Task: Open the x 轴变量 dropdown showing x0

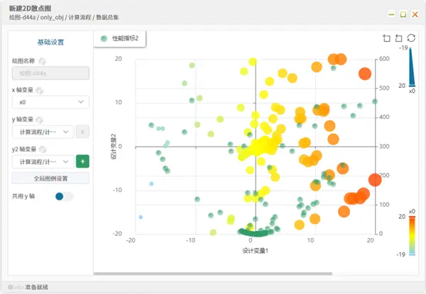Action: (x=50, y=102)
